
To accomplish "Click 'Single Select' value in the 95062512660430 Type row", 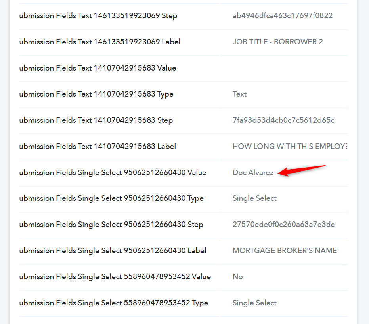I will click(x=254, y=198).
